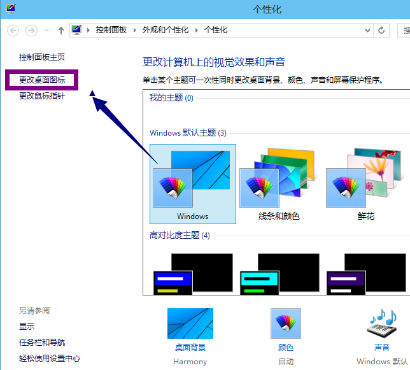Expand the address bar history dropdown
Screen dimensions: 410x370
coord(367,30)
